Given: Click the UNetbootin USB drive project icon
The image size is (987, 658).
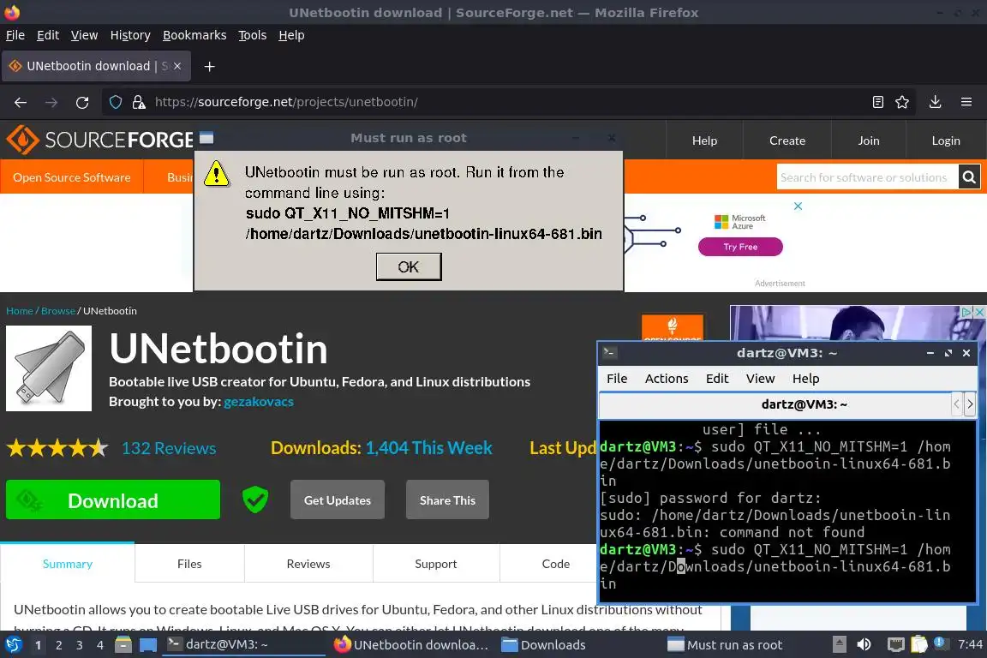Looking at the screenshot, I should click(x=49, y=368).
